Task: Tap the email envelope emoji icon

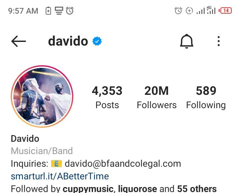Action: [56, 164]
